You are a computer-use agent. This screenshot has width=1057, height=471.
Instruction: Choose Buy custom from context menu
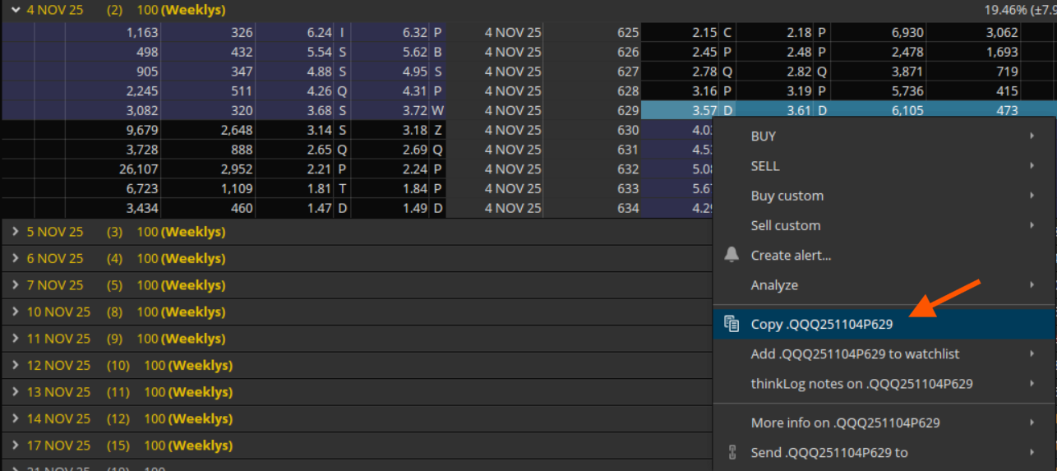click(787, 196)
